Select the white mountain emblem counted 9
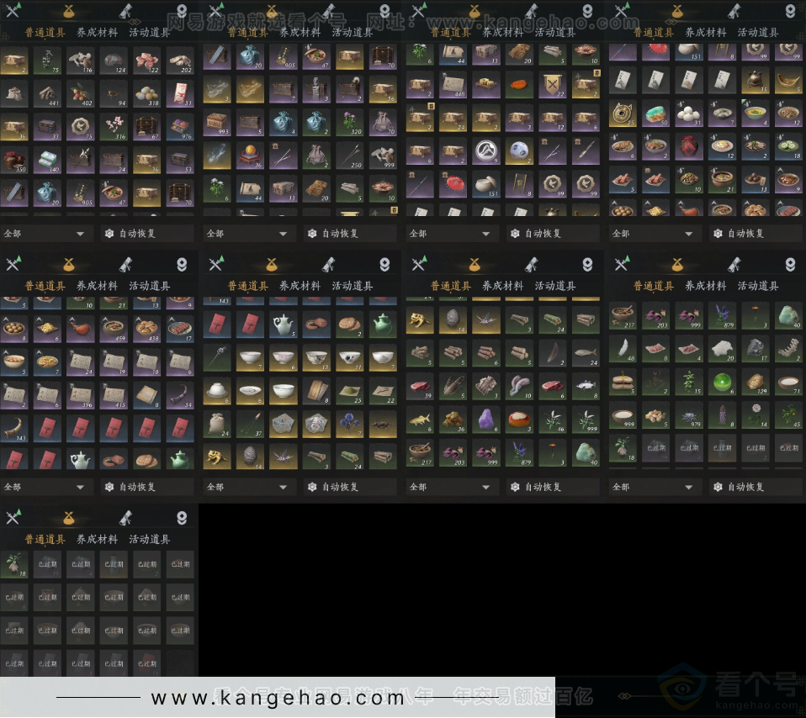Screen dimensions: 806x718 click(486, 151)
